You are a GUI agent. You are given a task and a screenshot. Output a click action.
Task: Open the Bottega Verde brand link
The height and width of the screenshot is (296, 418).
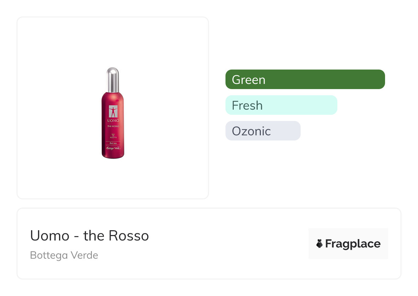64,255
